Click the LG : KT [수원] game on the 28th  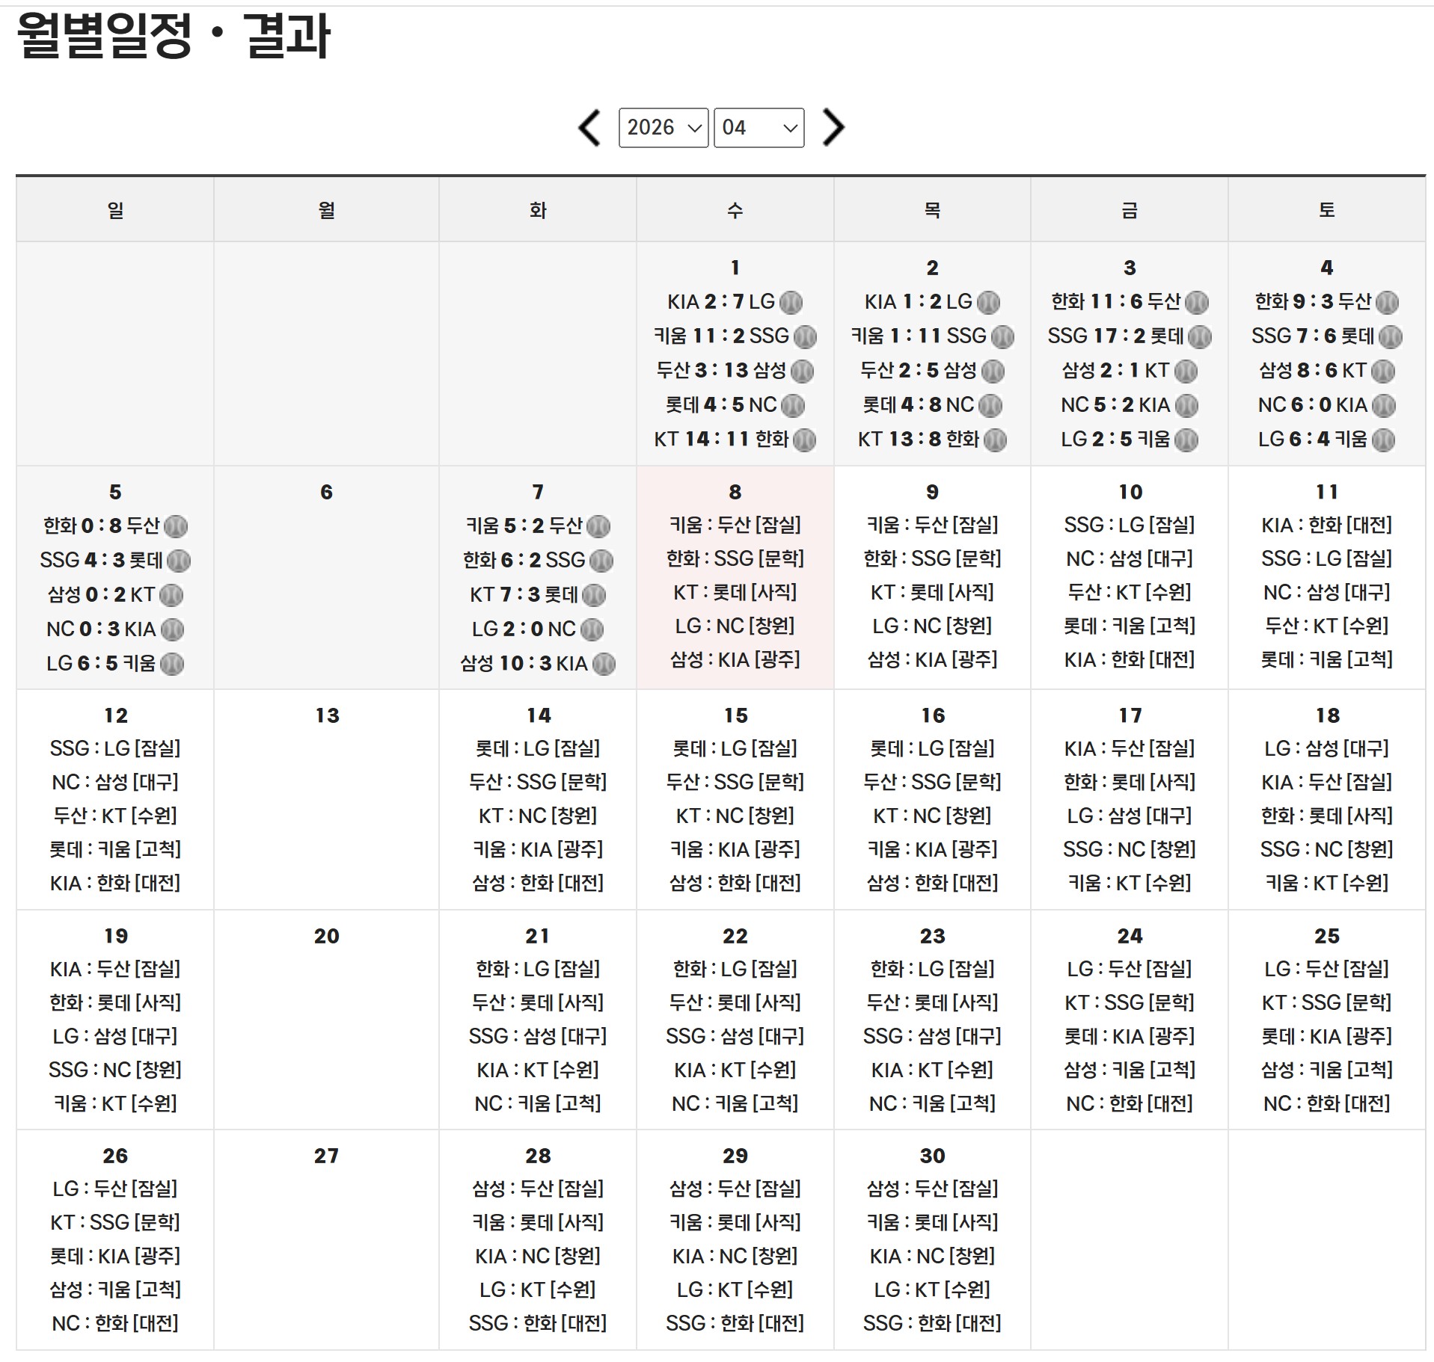tap(537, 1290)
